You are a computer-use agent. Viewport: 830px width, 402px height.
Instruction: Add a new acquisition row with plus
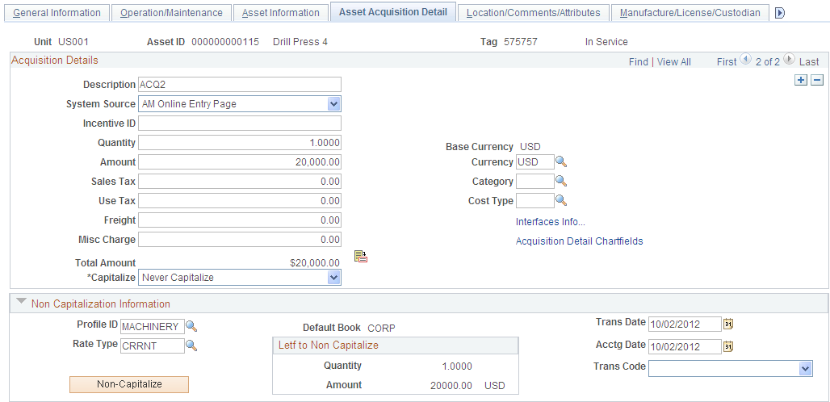point(802,80)
